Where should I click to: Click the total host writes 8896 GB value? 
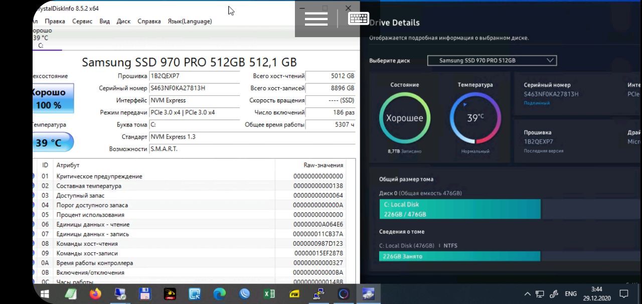pos(331,88)
